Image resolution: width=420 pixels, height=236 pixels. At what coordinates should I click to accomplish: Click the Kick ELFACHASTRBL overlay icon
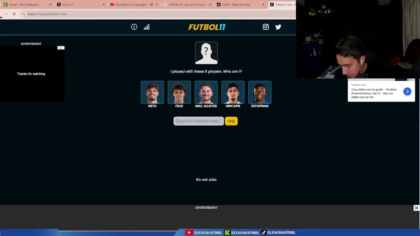227,232
